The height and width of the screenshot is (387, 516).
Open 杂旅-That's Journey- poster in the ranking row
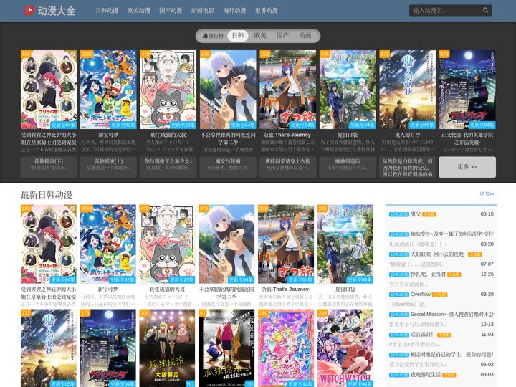288,90
